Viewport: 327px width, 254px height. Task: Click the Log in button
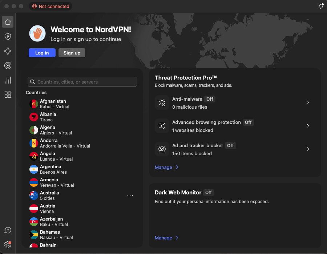click(x=42, y=53)
